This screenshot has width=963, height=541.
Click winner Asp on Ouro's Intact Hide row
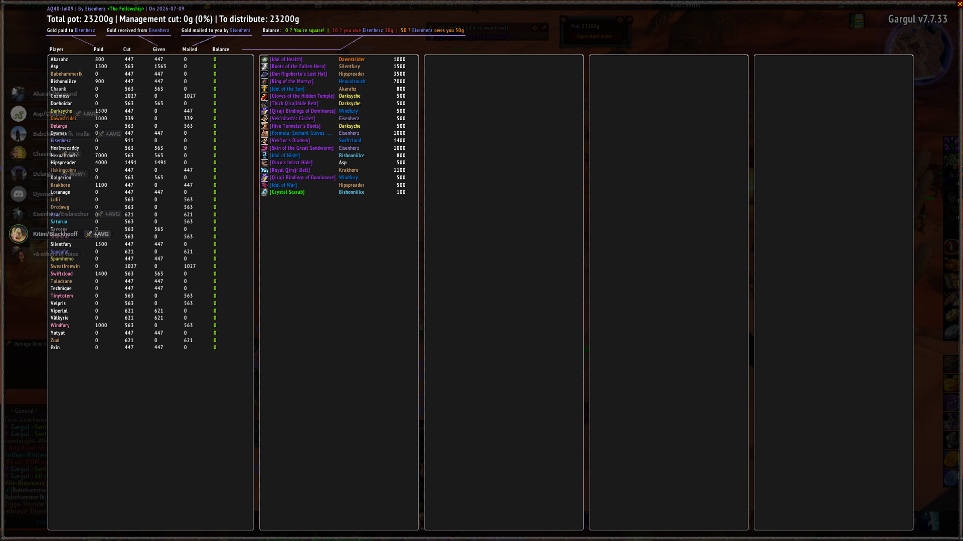[343, 163]
